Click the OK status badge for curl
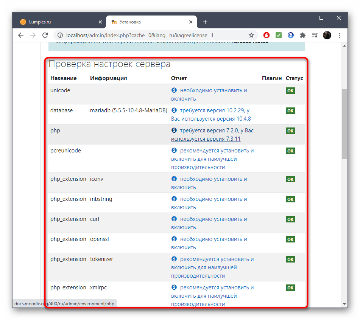This screenshot has height=320, width=360. (290, 219)
